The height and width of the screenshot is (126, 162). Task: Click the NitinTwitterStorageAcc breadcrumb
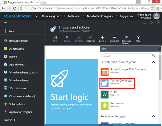[100, 16]
